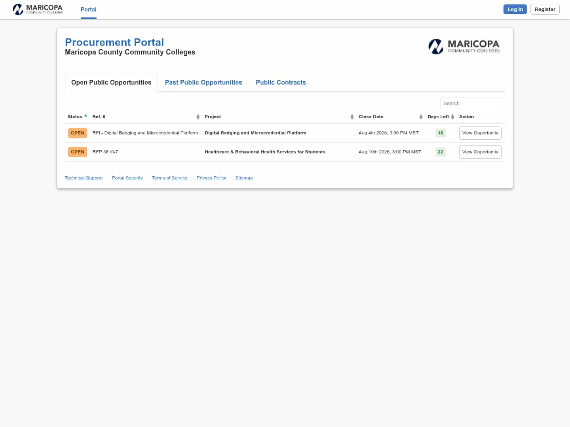View Opportunity for Healthcare & Behavioral Health Services
570x427 pixels.
pyautogui.click(x=480, y=152)
